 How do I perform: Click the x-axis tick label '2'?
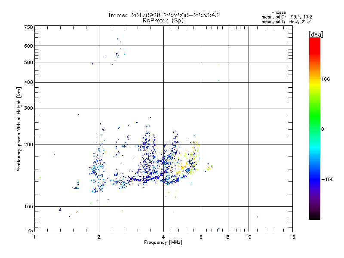(x=99, y=237)
